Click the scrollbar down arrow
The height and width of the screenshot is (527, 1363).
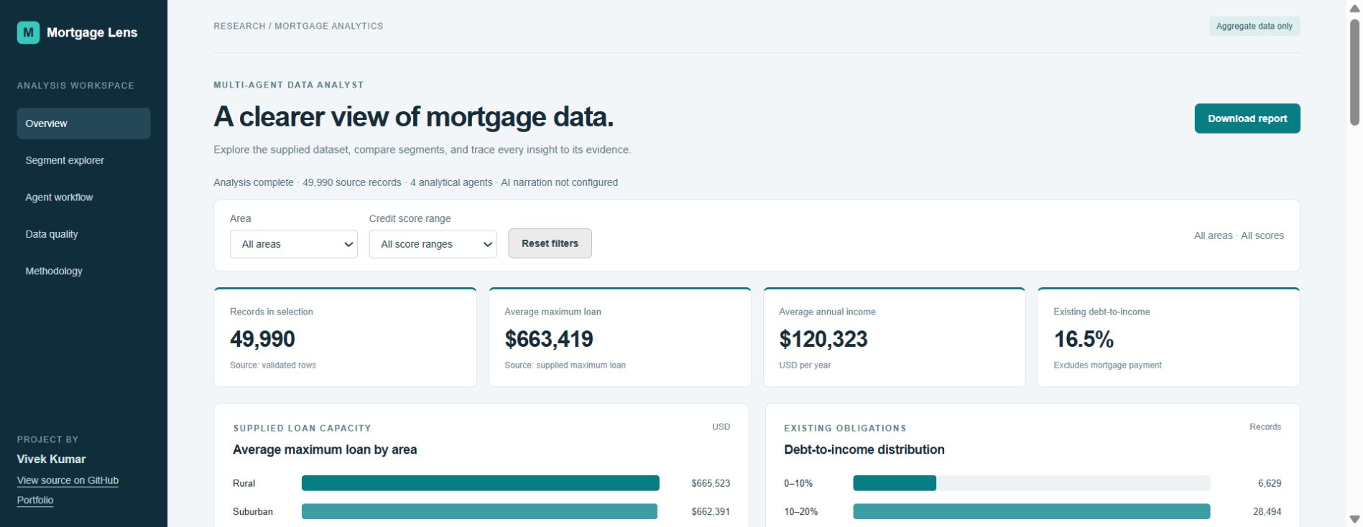[x=1354, y=519]
